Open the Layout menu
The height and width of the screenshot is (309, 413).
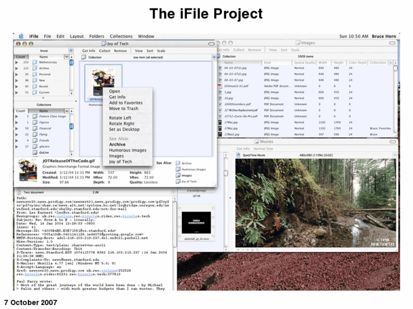[77, 36]
